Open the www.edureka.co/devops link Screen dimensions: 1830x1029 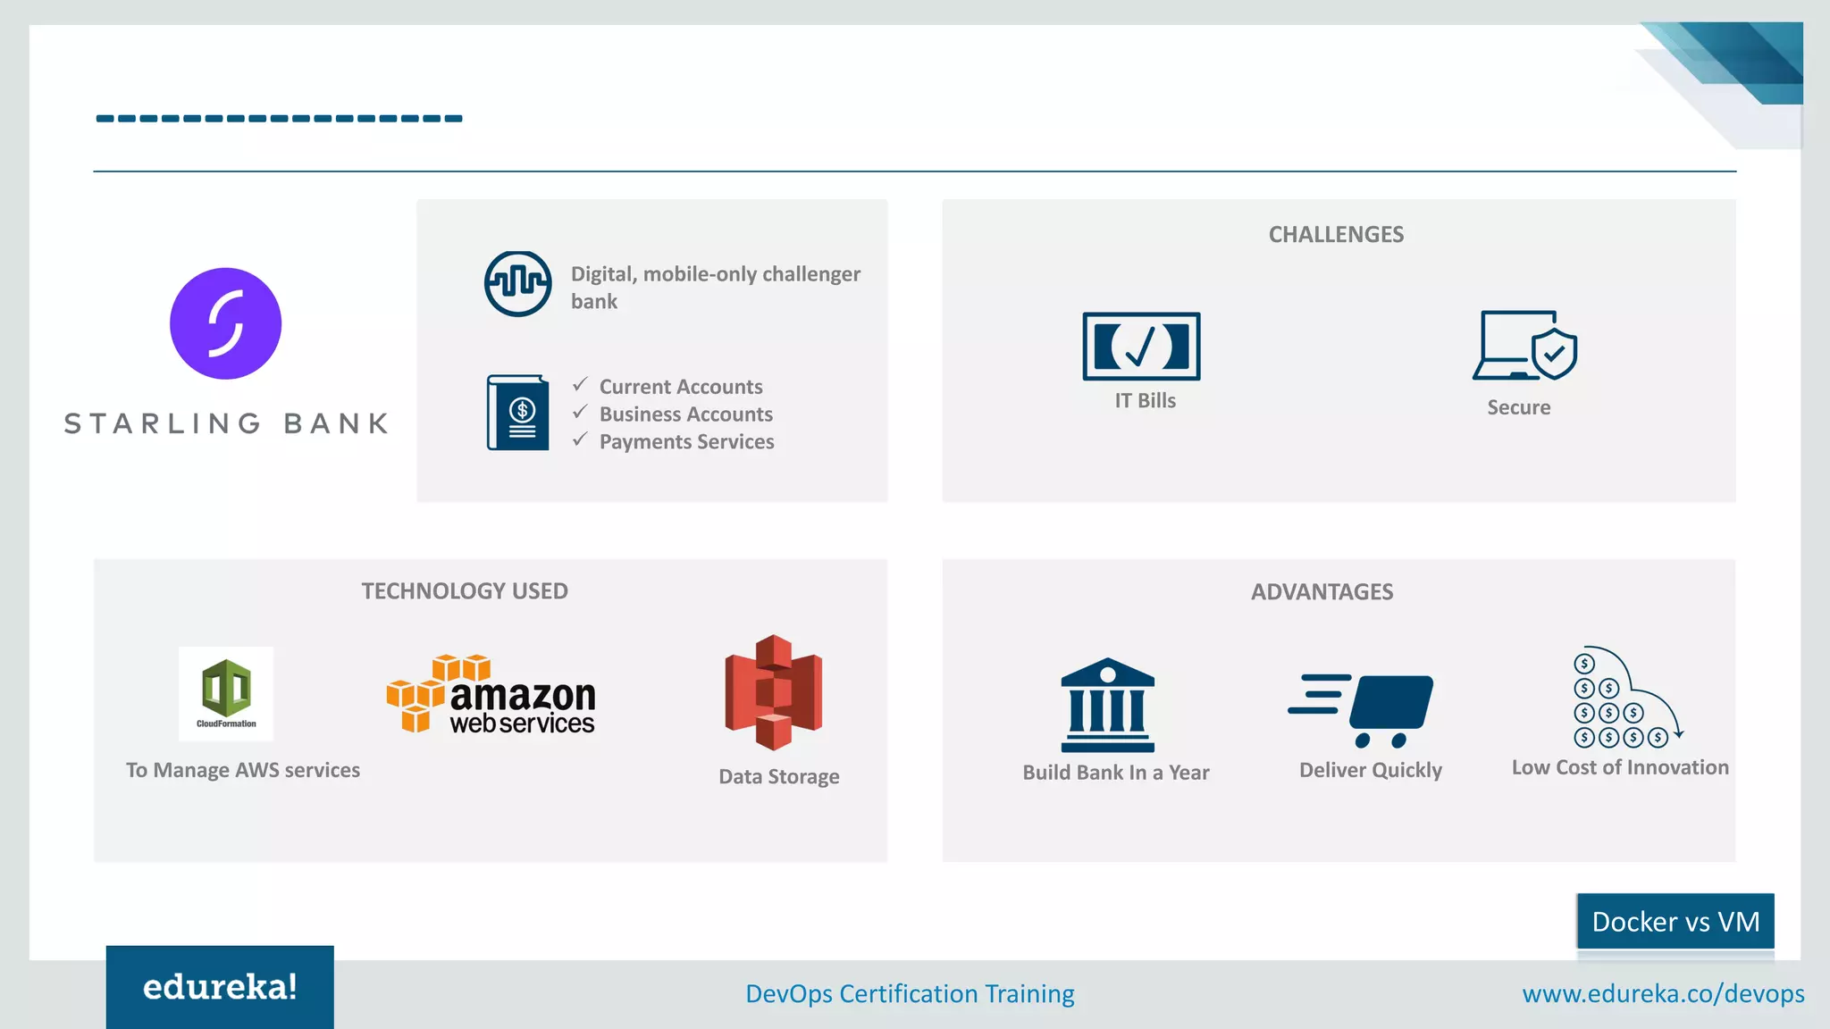[x=1663, y=993]
